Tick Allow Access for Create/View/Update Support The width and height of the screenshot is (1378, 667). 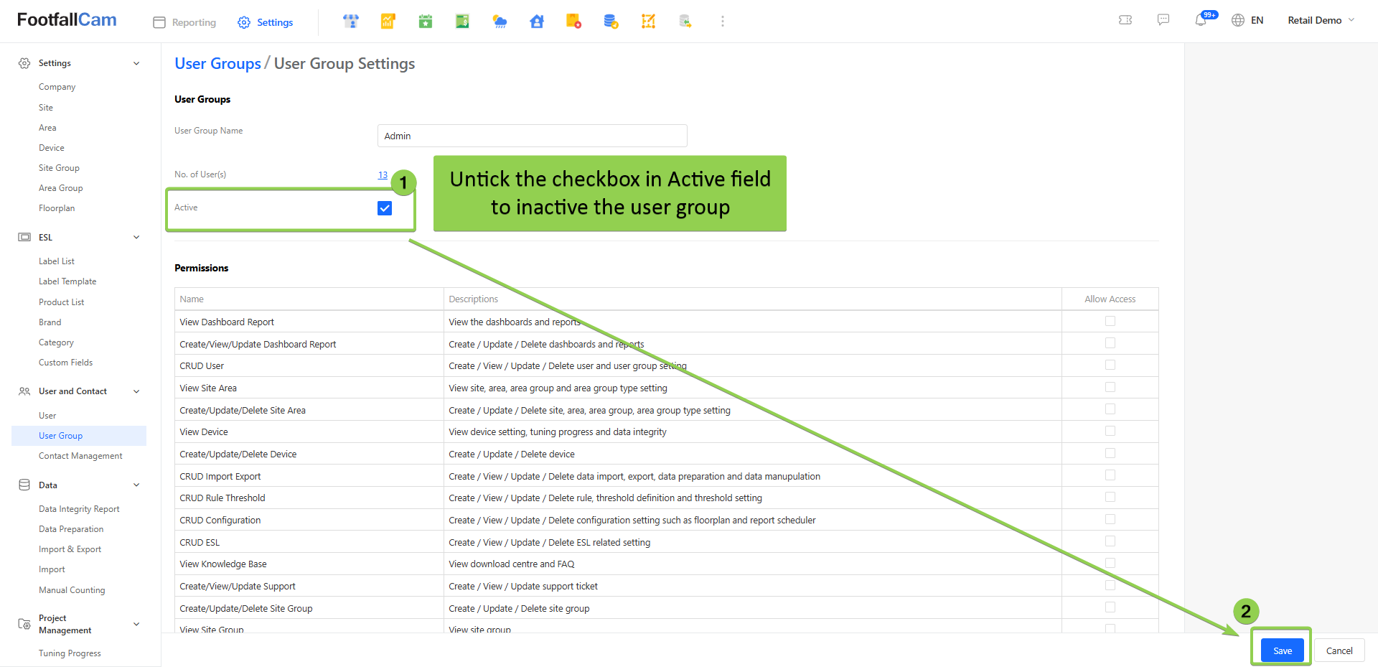[1110, 585]
